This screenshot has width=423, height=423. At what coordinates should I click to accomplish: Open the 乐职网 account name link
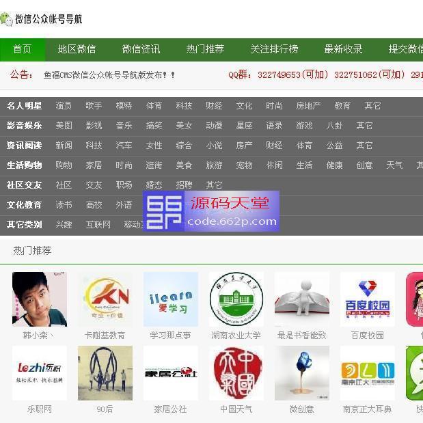(40, 409)
